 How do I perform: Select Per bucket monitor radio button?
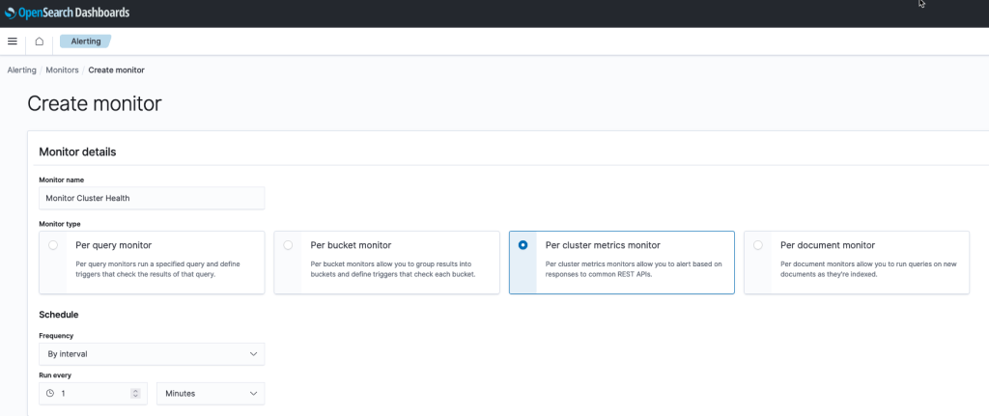click(x=288, y=245)
